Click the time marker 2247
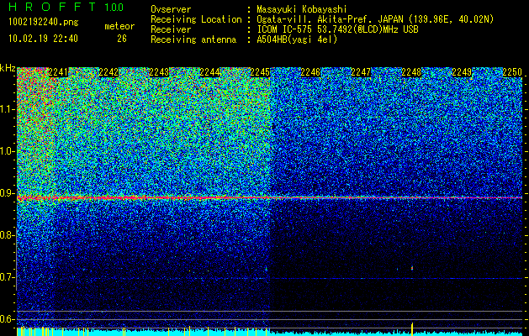This screenshot has height=336, width=529. pos(361,72)
